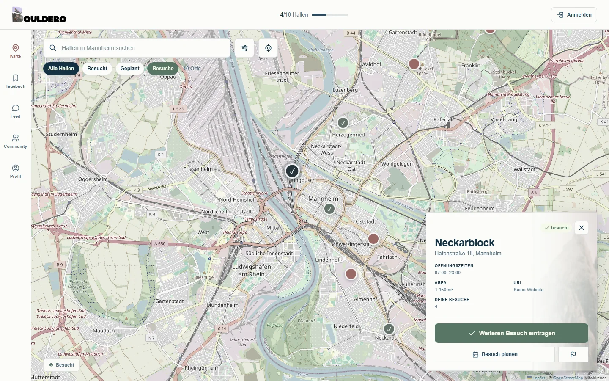This screenshot has width=609, height=381.
Task: Select the selected dark marker at Jungbusch
Action: click(x=292, y=171)
